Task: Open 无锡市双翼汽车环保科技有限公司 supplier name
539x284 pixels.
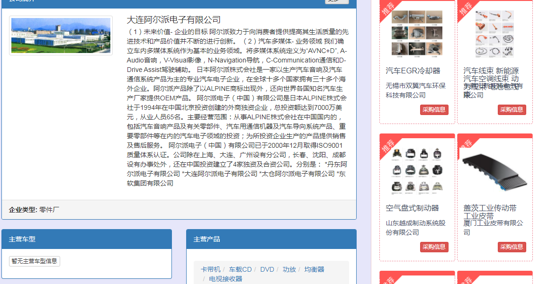Action: coord(415,90)
